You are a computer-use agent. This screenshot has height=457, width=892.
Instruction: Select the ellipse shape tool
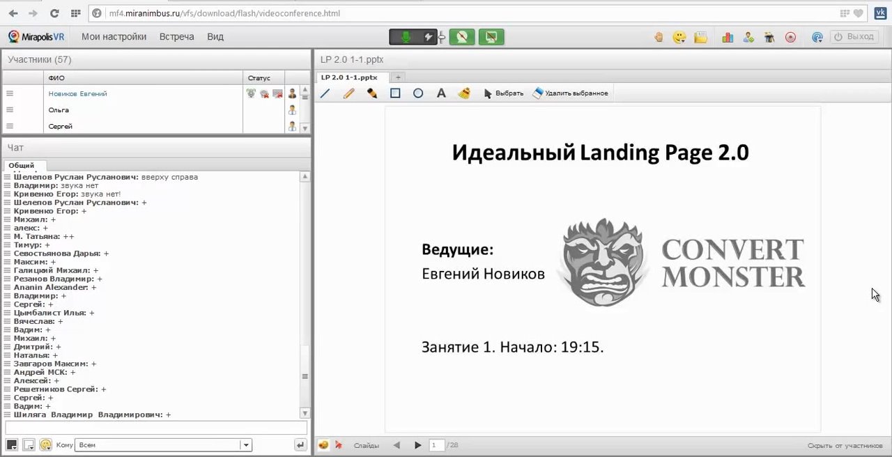pyautogui.click(x=418, y=93)
